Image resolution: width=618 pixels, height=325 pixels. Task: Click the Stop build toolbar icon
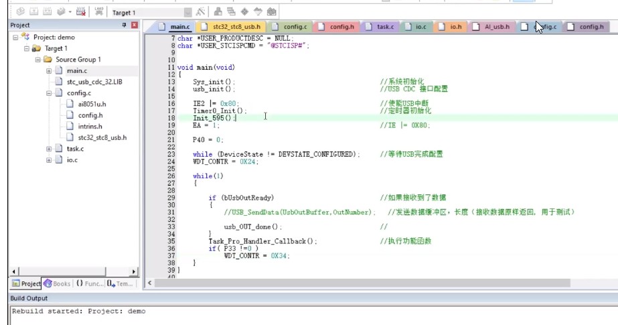[80, 12]
